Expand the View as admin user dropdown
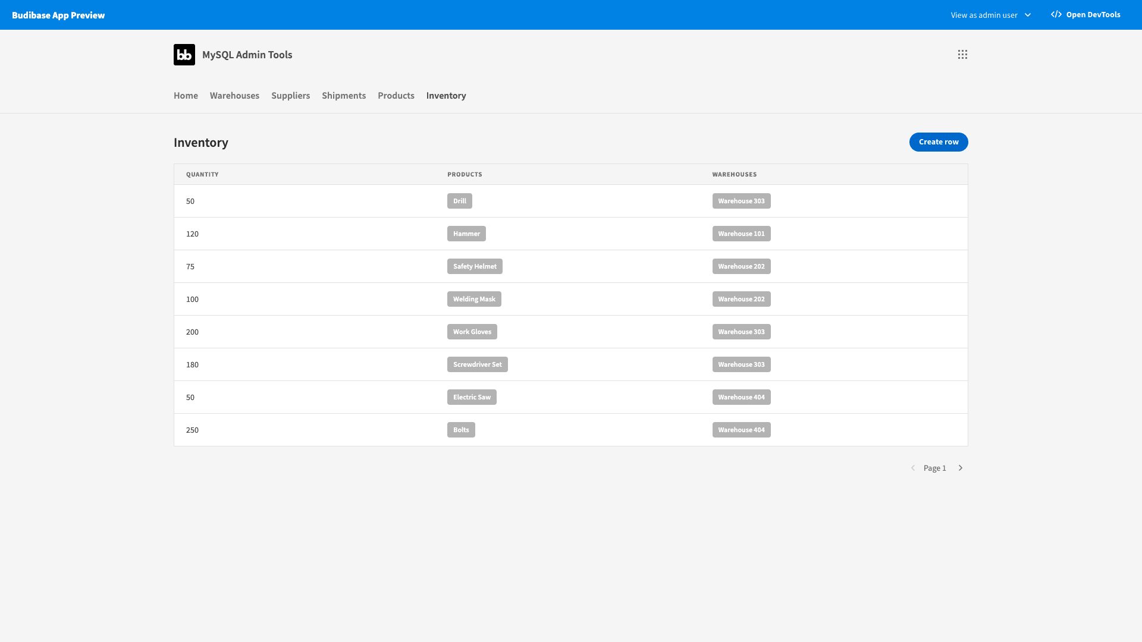 990,15
